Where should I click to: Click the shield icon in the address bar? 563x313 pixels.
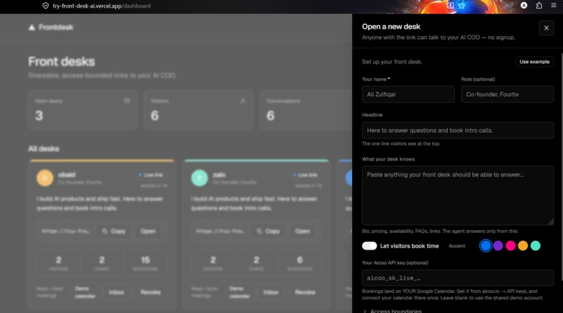click(45, 6)
